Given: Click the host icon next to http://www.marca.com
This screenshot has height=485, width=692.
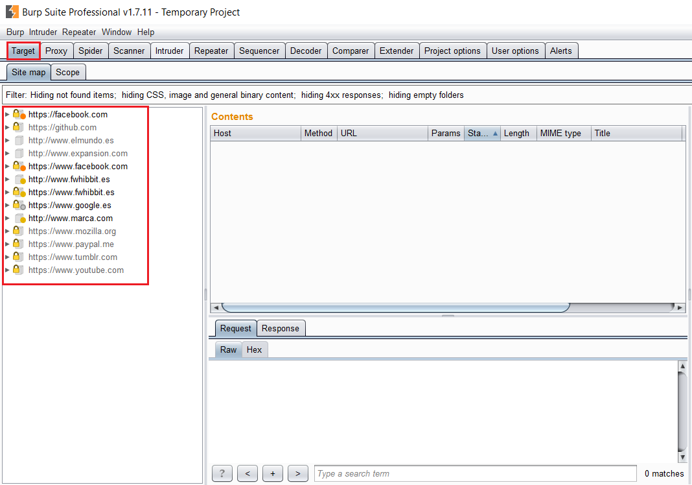Looking at the screenshot, I should point(19,219).
